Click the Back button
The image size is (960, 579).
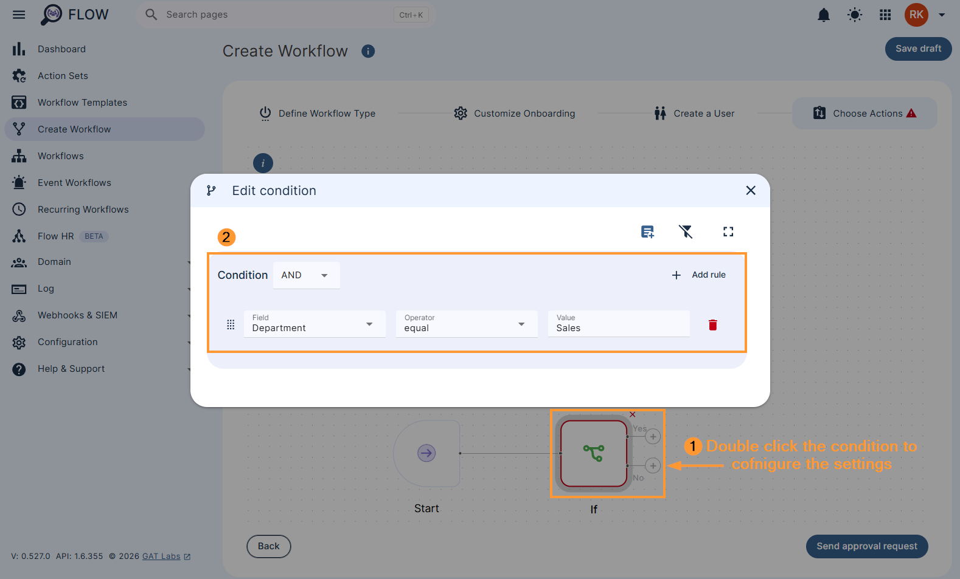click(268, 546)
